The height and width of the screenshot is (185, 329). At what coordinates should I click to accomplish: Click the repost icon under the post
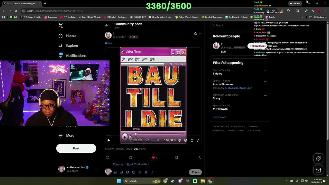point(130,158)
